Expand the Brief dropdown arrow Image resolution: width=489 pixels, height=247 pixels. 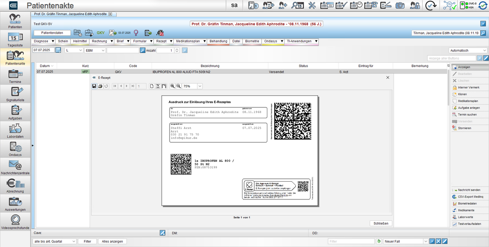[x=128, y=41]
